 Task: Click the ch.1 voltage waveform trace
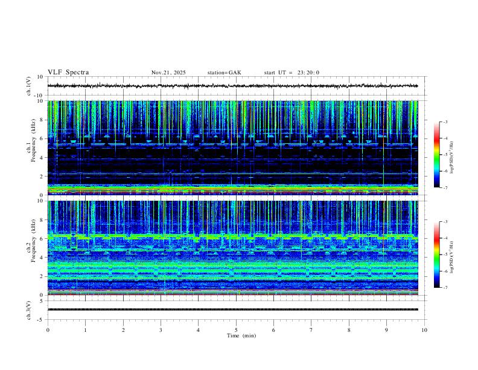point(232,86)
